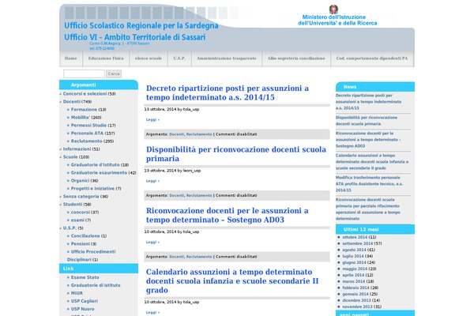Viewport: 474px width, 316px height.
Task: Open the concorsi subcategory under Studenti
Action: click(81, 213)
